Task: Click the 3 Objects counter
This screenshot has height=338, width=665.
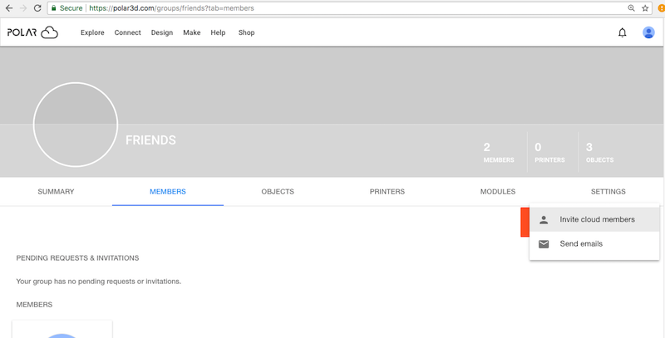Action: [x=599, y=153]
